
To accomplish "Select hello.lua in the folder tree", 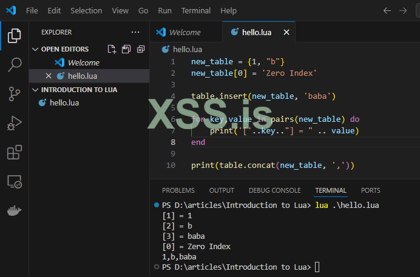I will tap(64, 103).
